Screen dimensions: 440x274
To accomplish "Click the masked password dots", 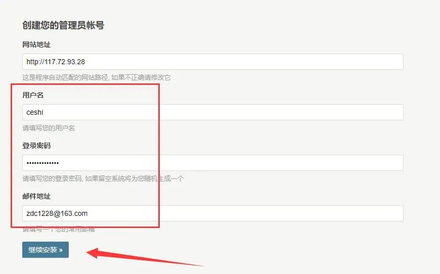I will tap(42, 163).
